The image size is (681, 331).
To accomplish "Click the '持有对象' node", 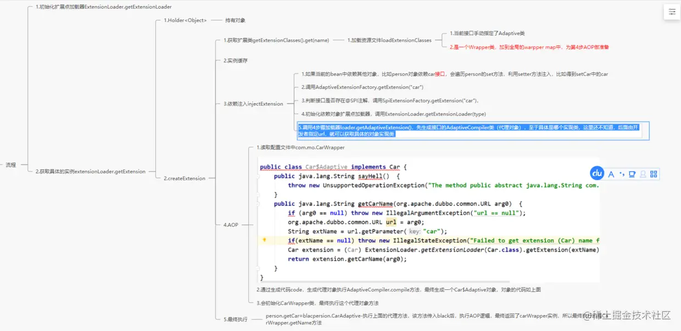I will [235, 20].
